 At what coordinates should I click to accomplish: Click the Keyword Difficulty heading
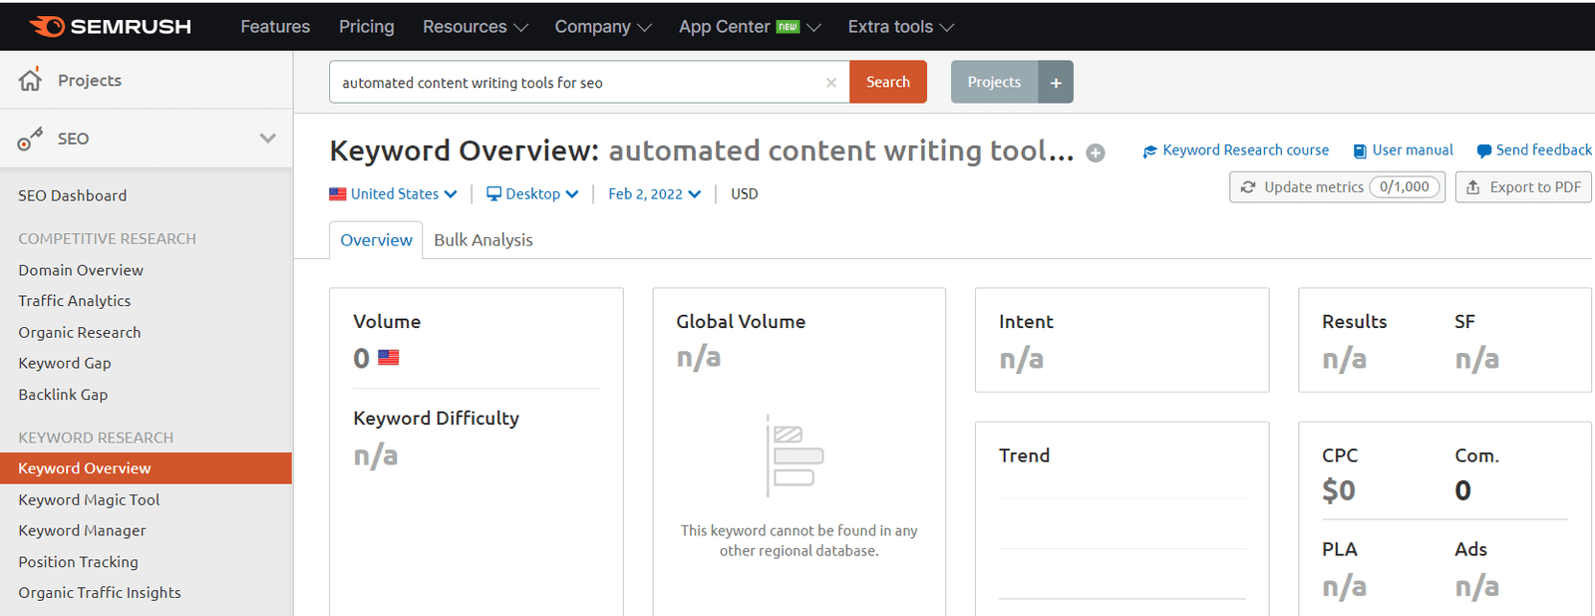point(436,419)
